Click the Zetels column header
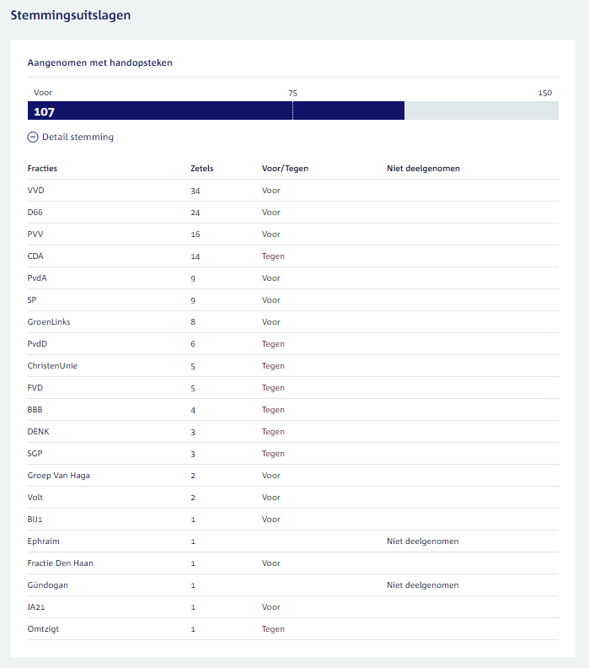 202,169
